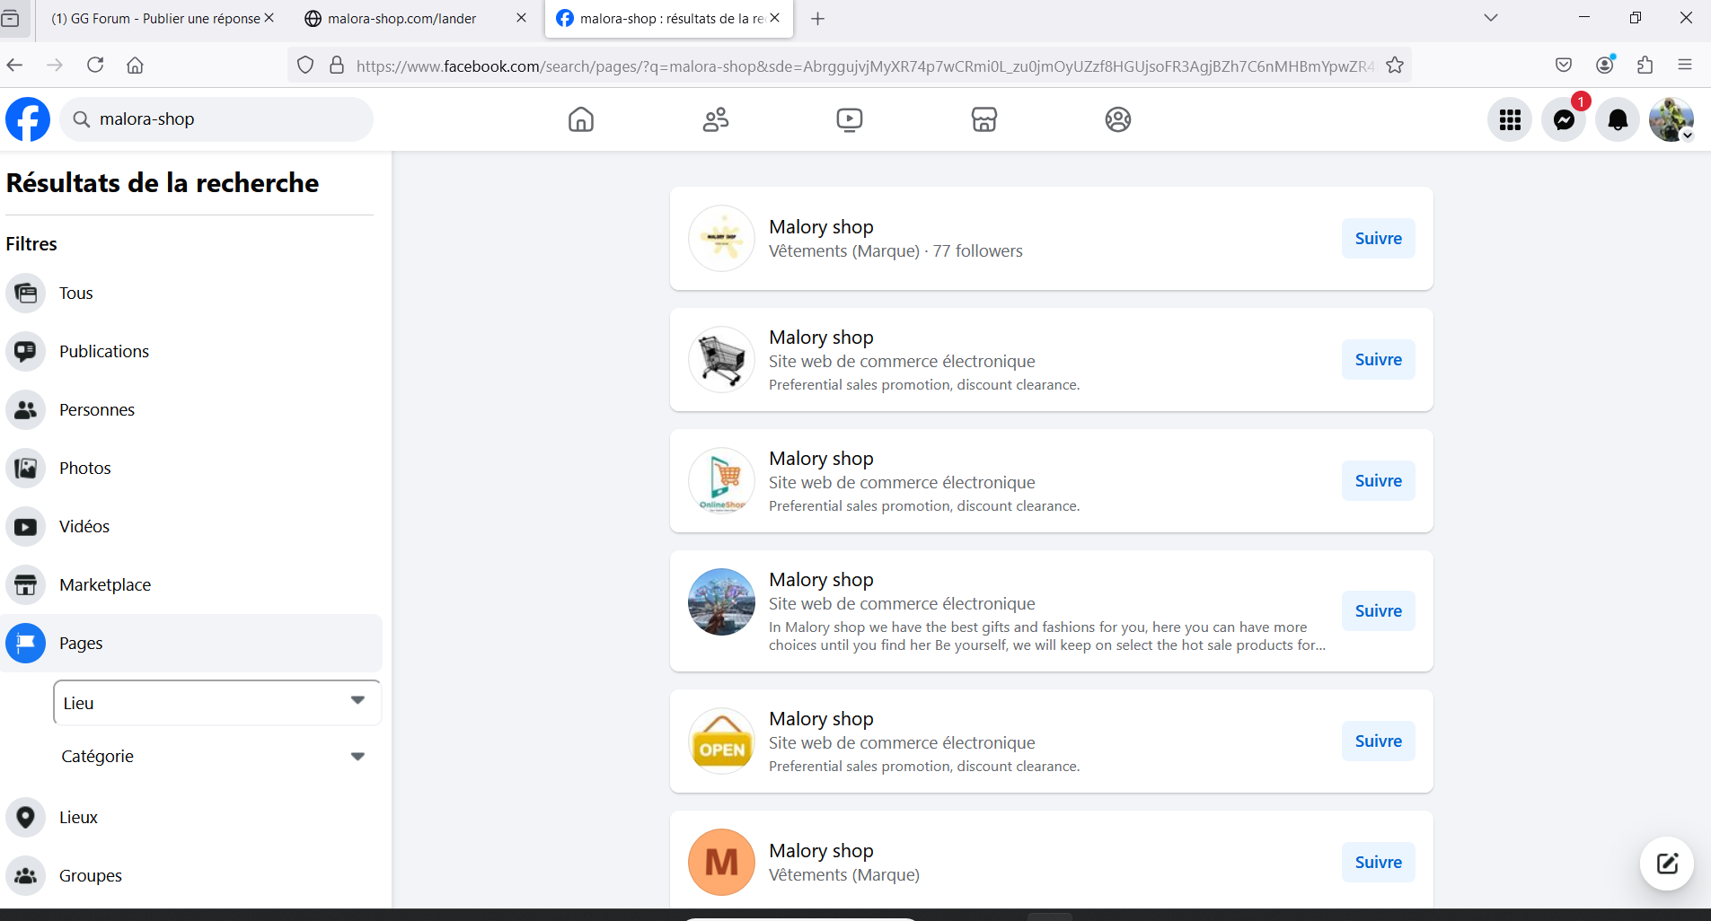
Task: Click the Facebook search box
Action: click(216, 119)
